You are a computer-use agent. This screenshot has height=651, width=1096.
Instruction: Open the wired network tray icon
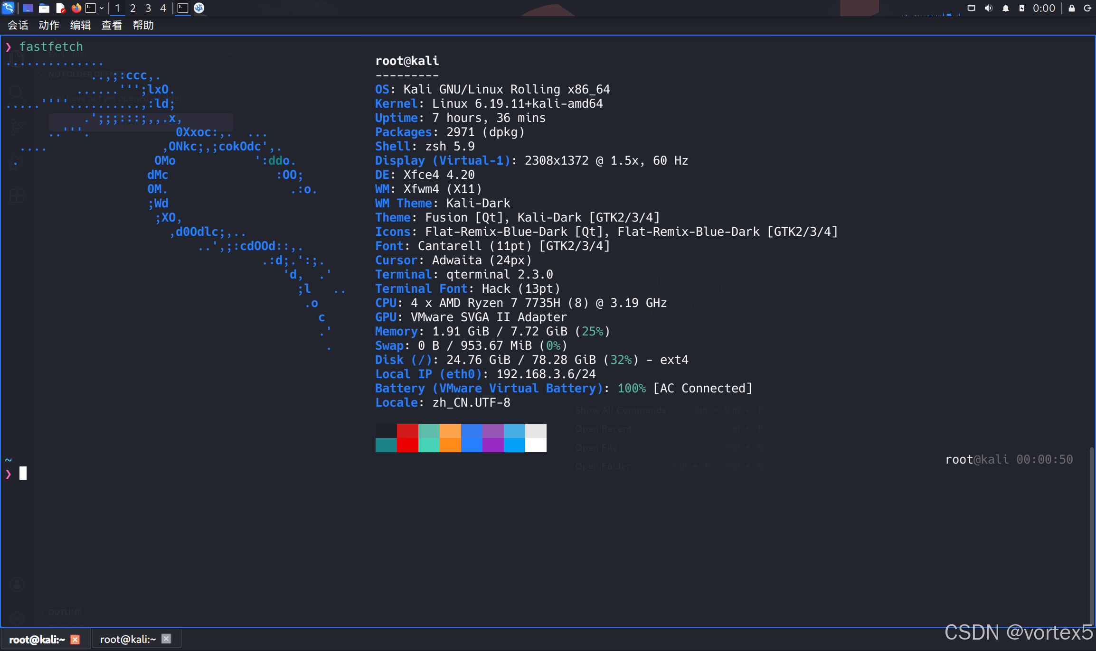coord(971,8)
